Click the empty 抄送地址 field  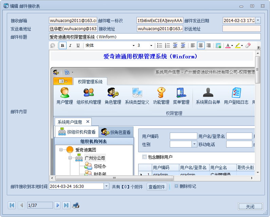pyautogui.click(x=241, y=28)
